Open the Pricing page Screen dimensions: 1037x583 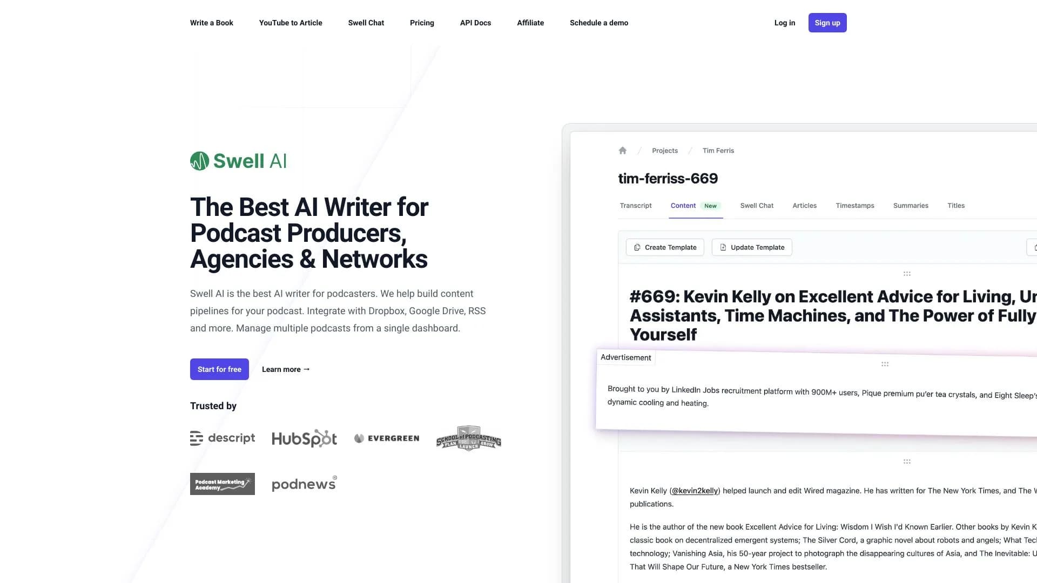[x=422, y=23]
